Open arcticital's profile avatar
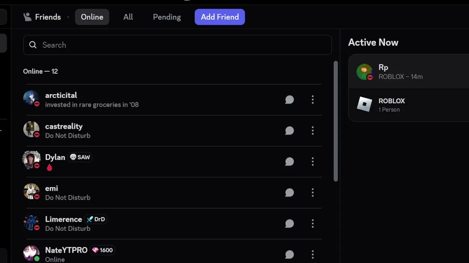469x263 pixels. [x=31, y=98]
